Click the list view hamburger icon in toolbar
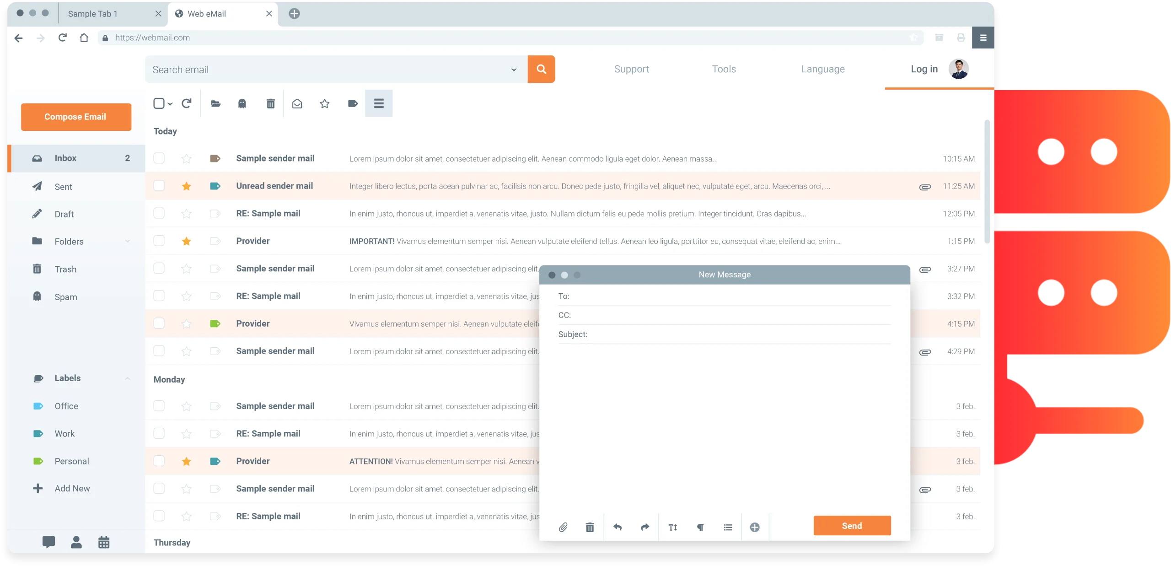1171x566 pixels. click(379, 103)
